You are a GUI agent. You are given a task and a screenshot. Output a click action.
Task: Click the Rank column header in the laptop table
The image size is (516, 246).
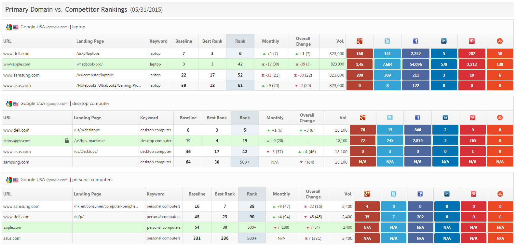(240, 41)
